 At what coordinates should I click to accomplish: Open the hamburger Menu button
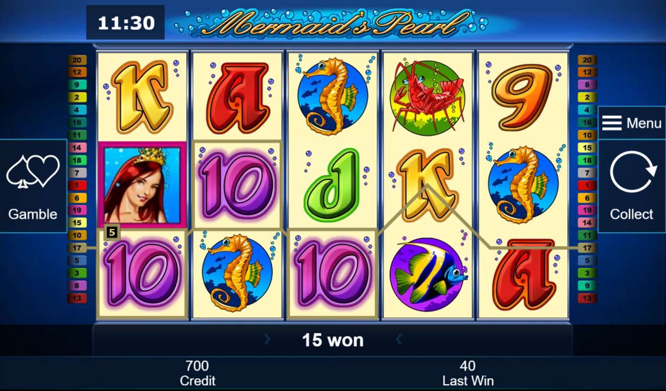(x=632, y=123)
